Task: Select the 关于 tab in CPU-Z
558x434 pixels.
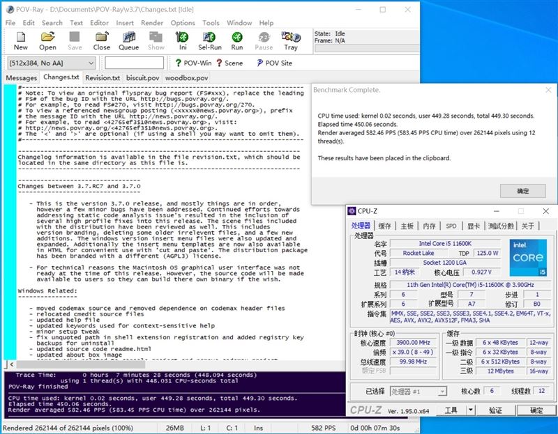Action: pos(528,226)
